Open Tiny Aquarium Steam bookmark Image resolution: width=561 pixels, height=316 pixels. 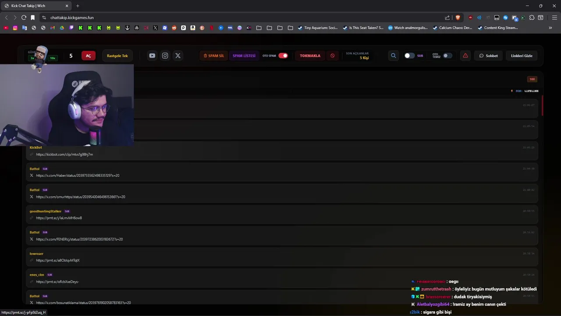(318, 28)
